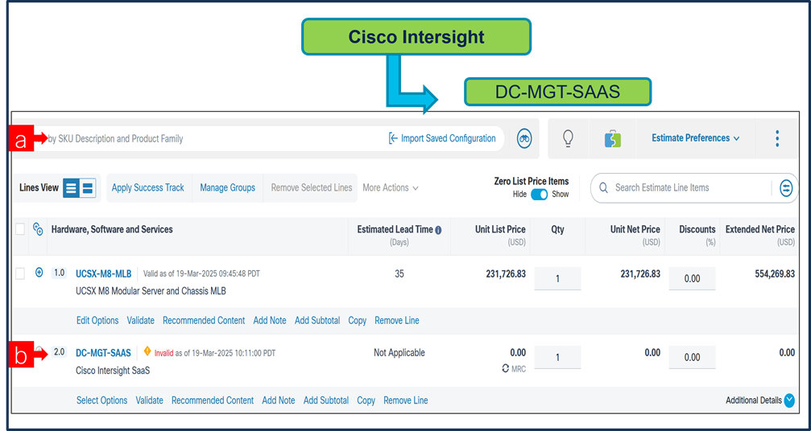Expand Additional Details chevron
The height and width of the screenshot is (431, 811).
788,400
